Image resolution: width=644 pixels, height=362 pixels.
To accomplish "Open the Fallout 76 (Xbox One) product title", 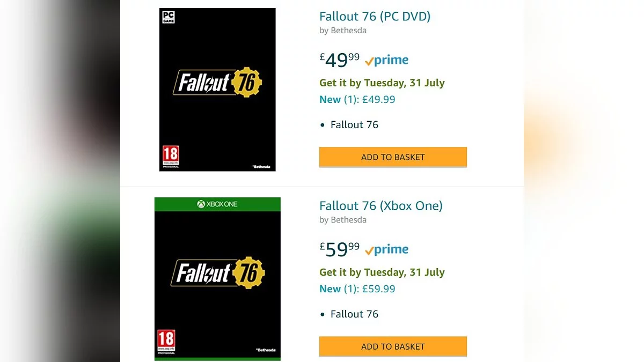I will [x=380, y=206].
